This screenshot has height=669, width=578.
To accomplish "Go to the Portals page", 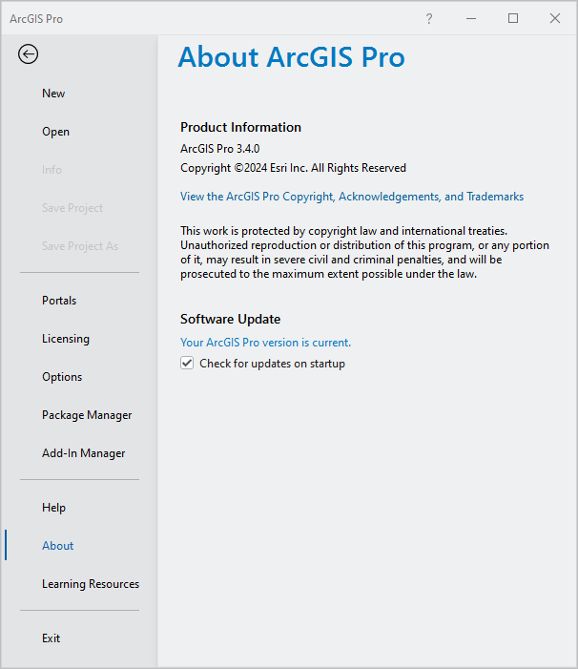I will [x=59, y=301].
